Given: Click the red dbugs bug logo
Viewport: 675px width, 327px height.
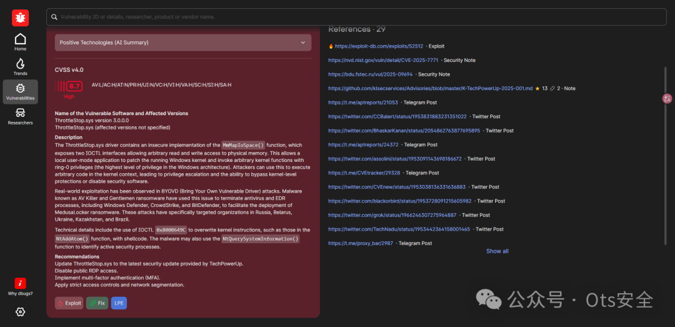Looking at the screenshot, I should (x=20, y=18).
